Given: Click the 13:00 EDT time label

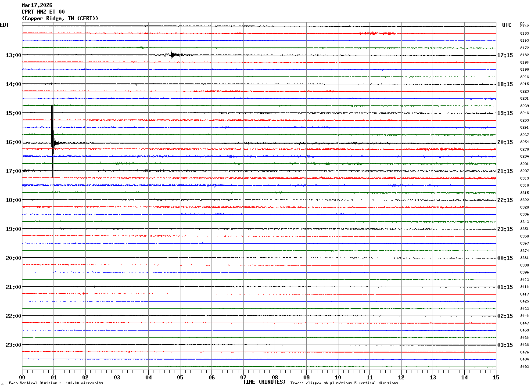Looking at the screenshot, I should (x=13, y=55).
